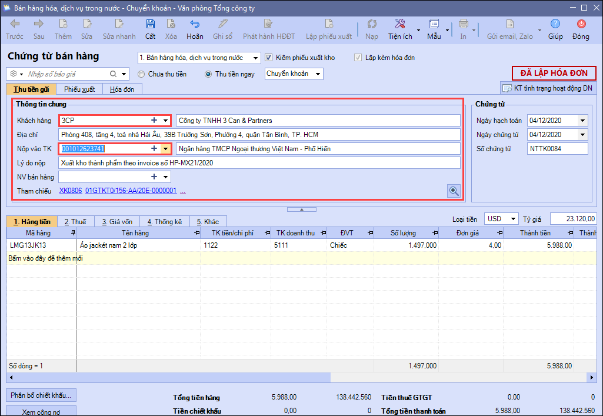
Task: Click plus icon in Khách hàng field
Action: tap(154, 121)
